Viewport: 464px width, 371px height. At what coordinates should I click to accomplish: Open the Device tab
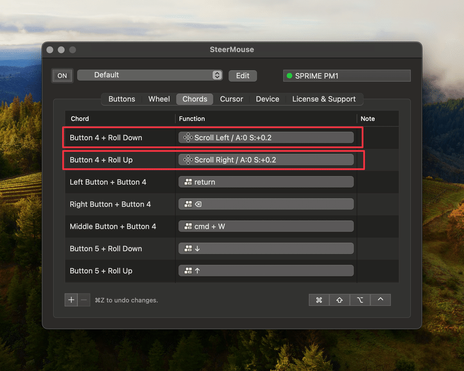(267, 99)
